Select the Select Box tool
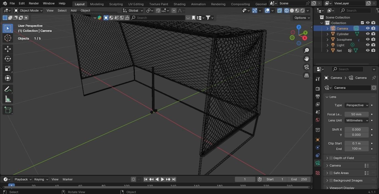Screen dimensions: 379x194 tap(8, 28)
